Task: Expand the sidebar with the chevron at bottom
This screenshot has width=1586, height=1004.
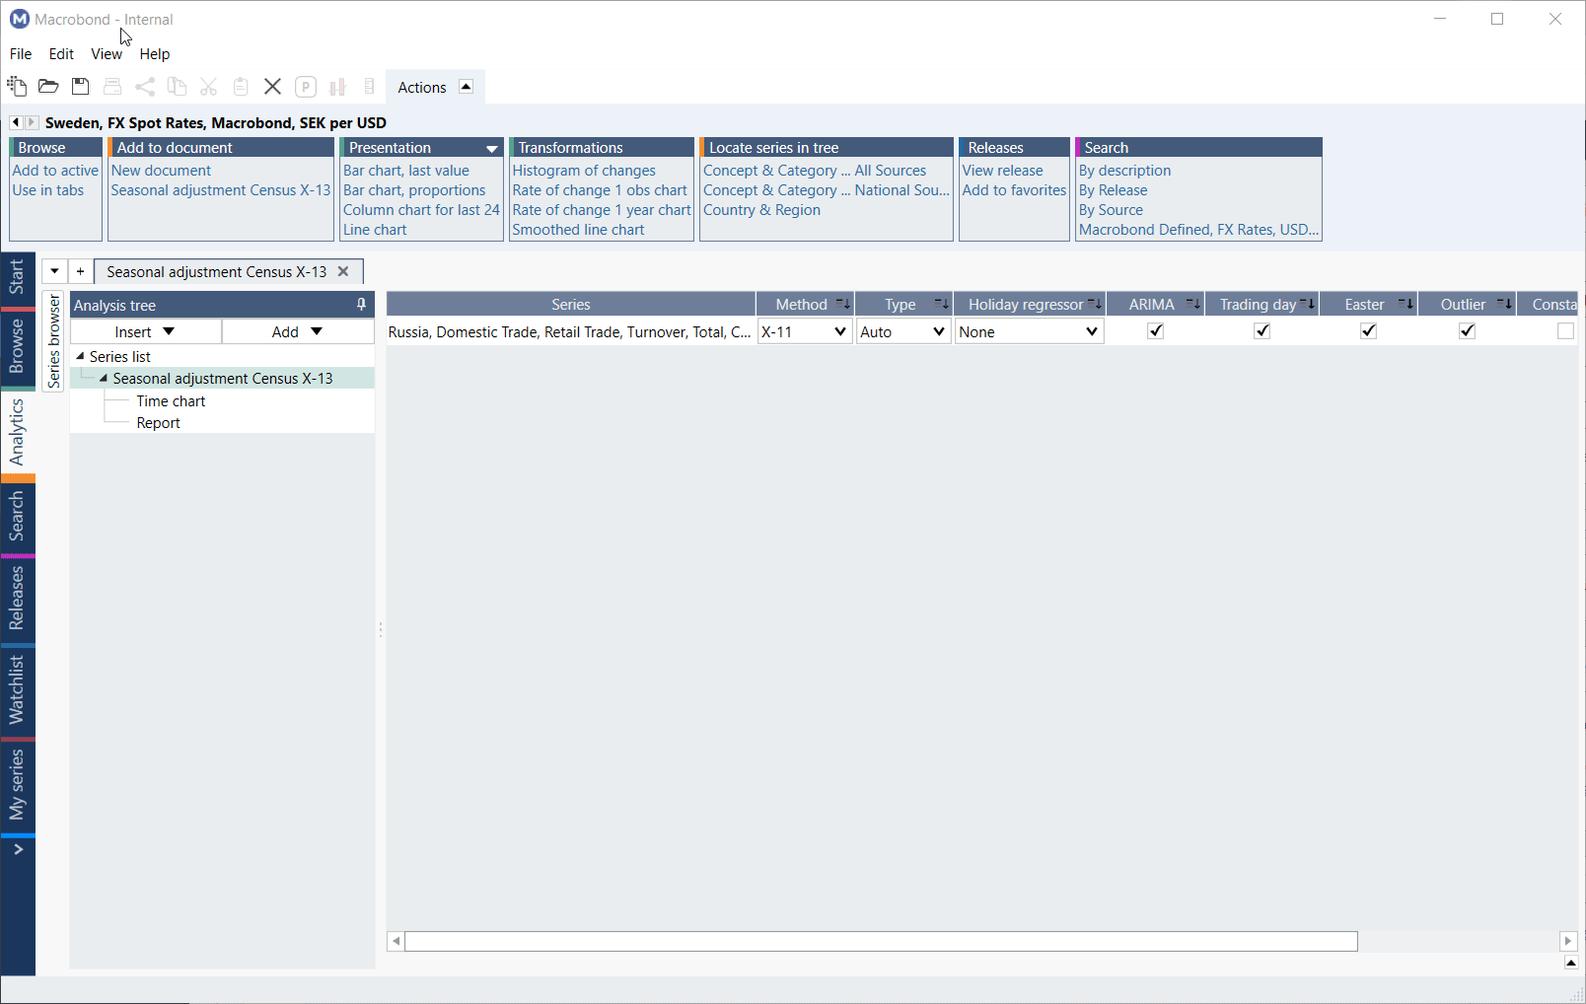Action: pos(18,849)
